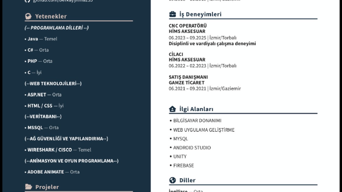Click ANİMASYON VE OYUN PROGRAMLAMA subheading
342x192 pixels.
point(72,161)
